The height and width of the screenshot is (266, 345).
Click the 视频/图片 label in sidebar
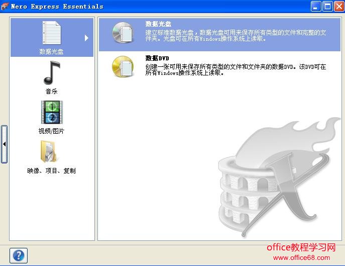click(x=52, y=131)
